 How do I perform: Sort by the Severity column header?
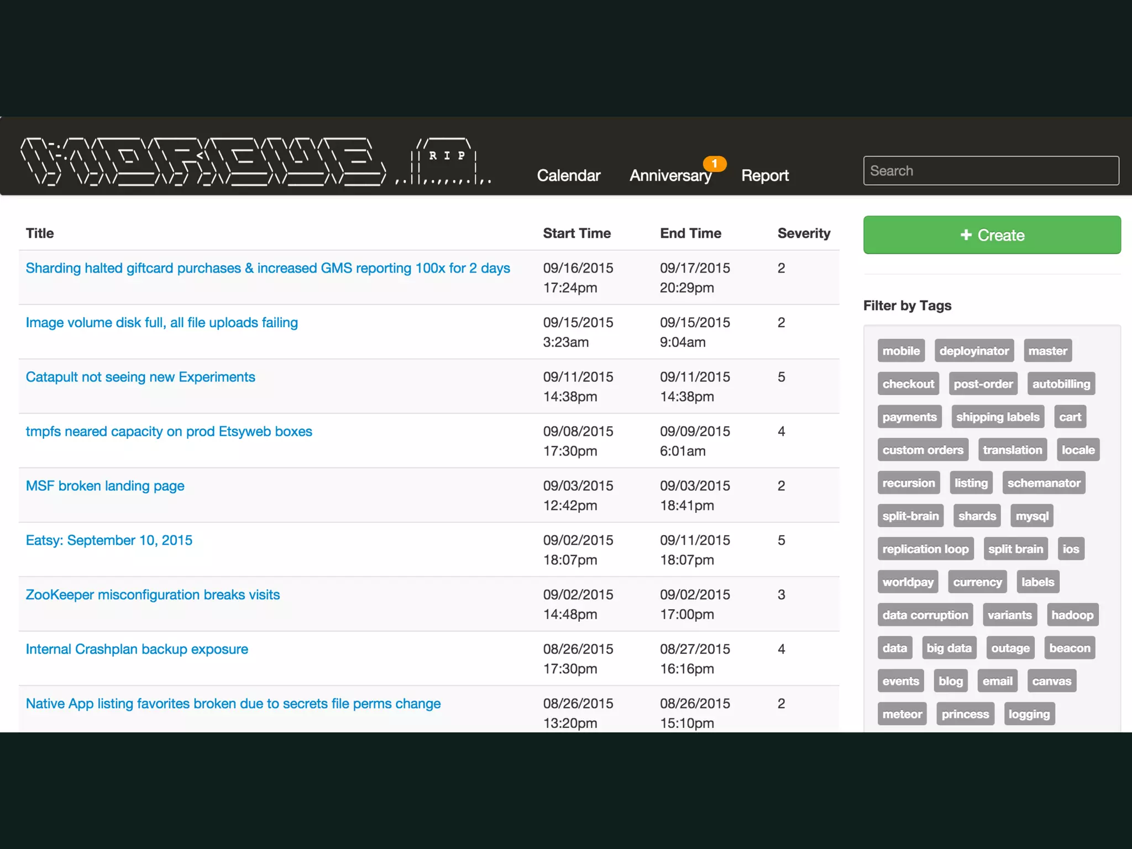tap(803, 233)
